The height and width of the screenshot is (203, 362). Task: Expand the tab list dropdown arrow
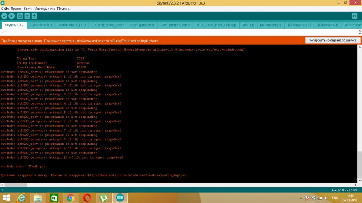tap(353, 24)
